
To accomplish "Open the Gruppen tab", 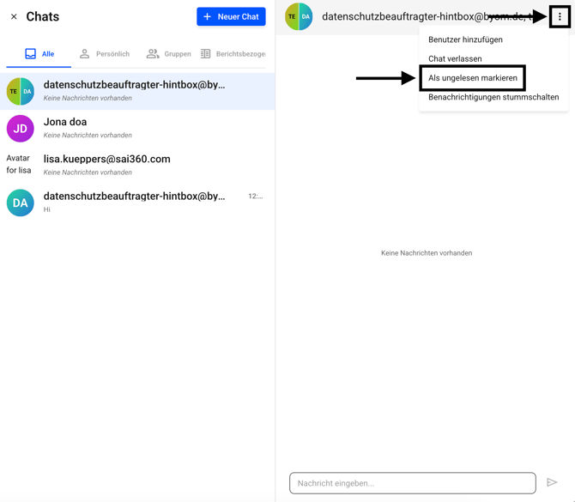I will [168, 54].
